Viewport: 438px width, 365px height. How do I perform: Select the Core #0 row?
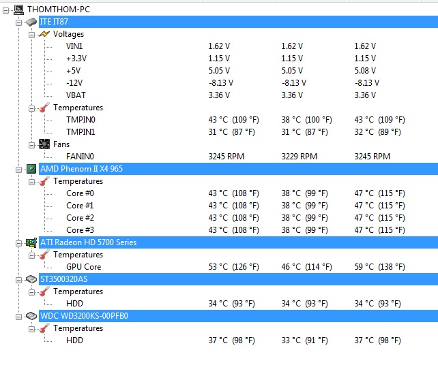(x=238, y=193)
